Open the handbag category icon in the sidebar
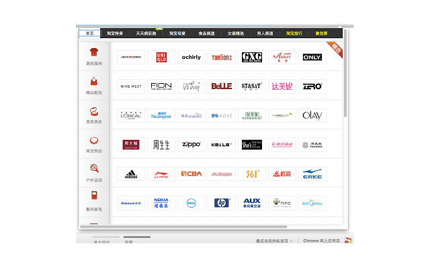The width and height of the screenshot is (430, 268). [94, 81]
